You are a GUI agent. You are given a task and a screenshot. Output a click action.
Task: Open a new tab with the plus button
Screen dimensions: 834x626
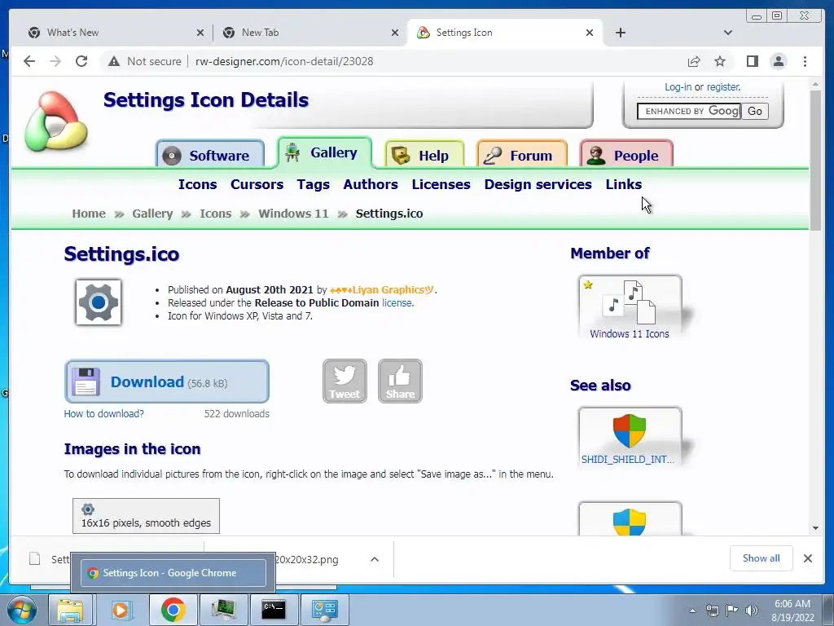click(620, 33)
